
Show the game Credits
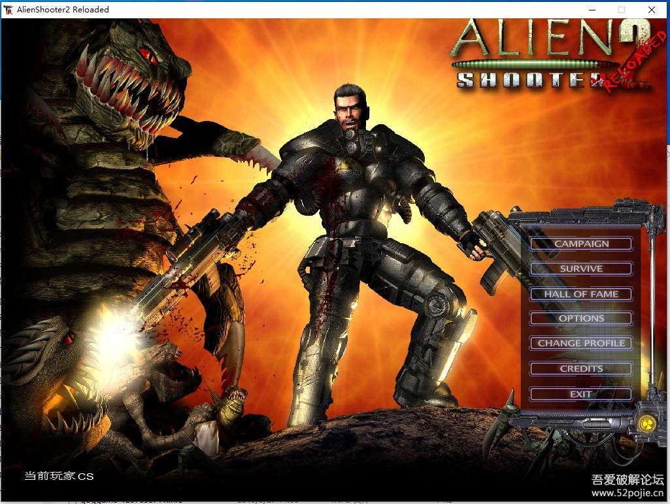pyautogui.click(x=581, y=369)
